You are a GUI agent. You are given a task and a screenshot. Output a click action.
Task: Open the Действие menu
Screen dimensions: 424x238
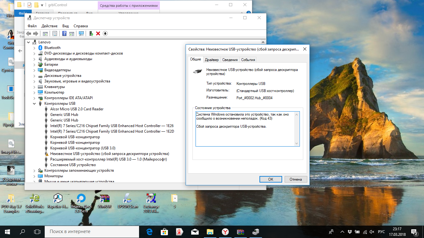49,26
